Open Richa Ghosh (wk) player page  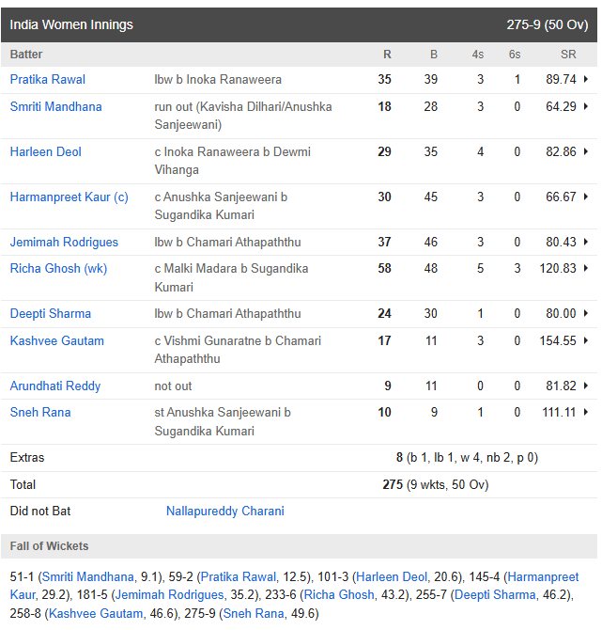(x=58, y=268)
